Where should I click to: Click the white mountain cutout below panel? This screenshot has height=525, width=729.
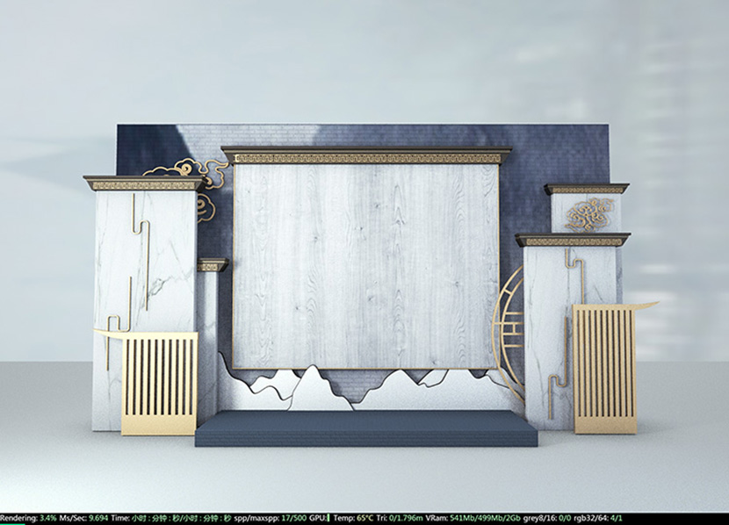click(x=321, y=389)
